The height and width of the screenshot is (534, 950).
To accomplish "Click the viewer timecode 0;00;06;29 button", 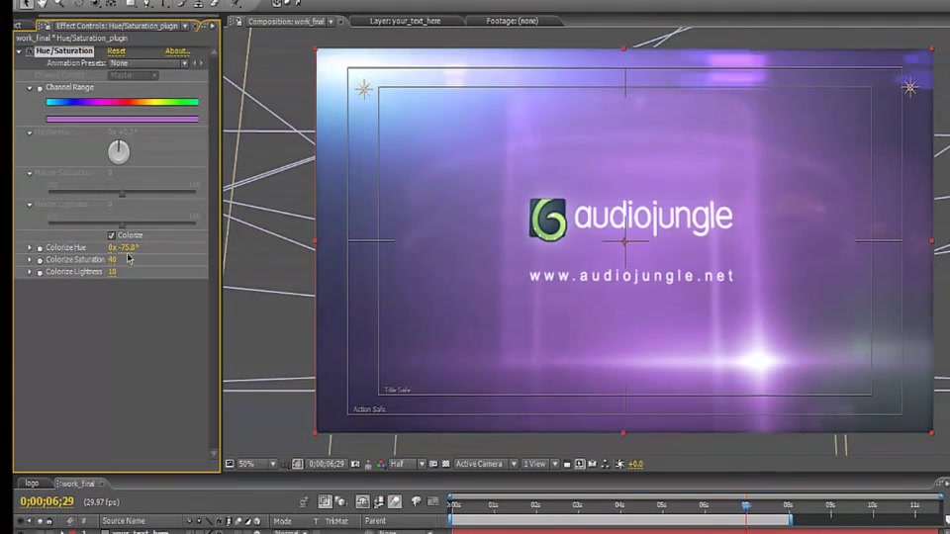I will (327, 464).
